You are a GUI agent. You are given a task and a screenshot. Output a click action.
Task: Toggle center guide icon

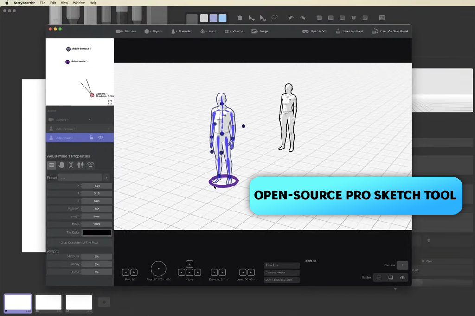379,278
